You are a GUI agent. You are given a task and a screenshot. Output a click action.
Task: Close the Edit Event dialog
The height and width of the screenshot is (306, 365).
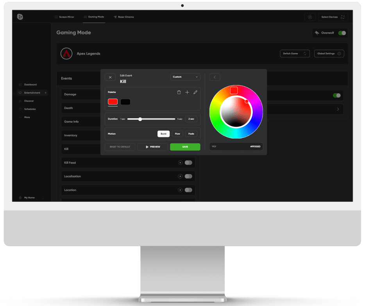[110, 77]
